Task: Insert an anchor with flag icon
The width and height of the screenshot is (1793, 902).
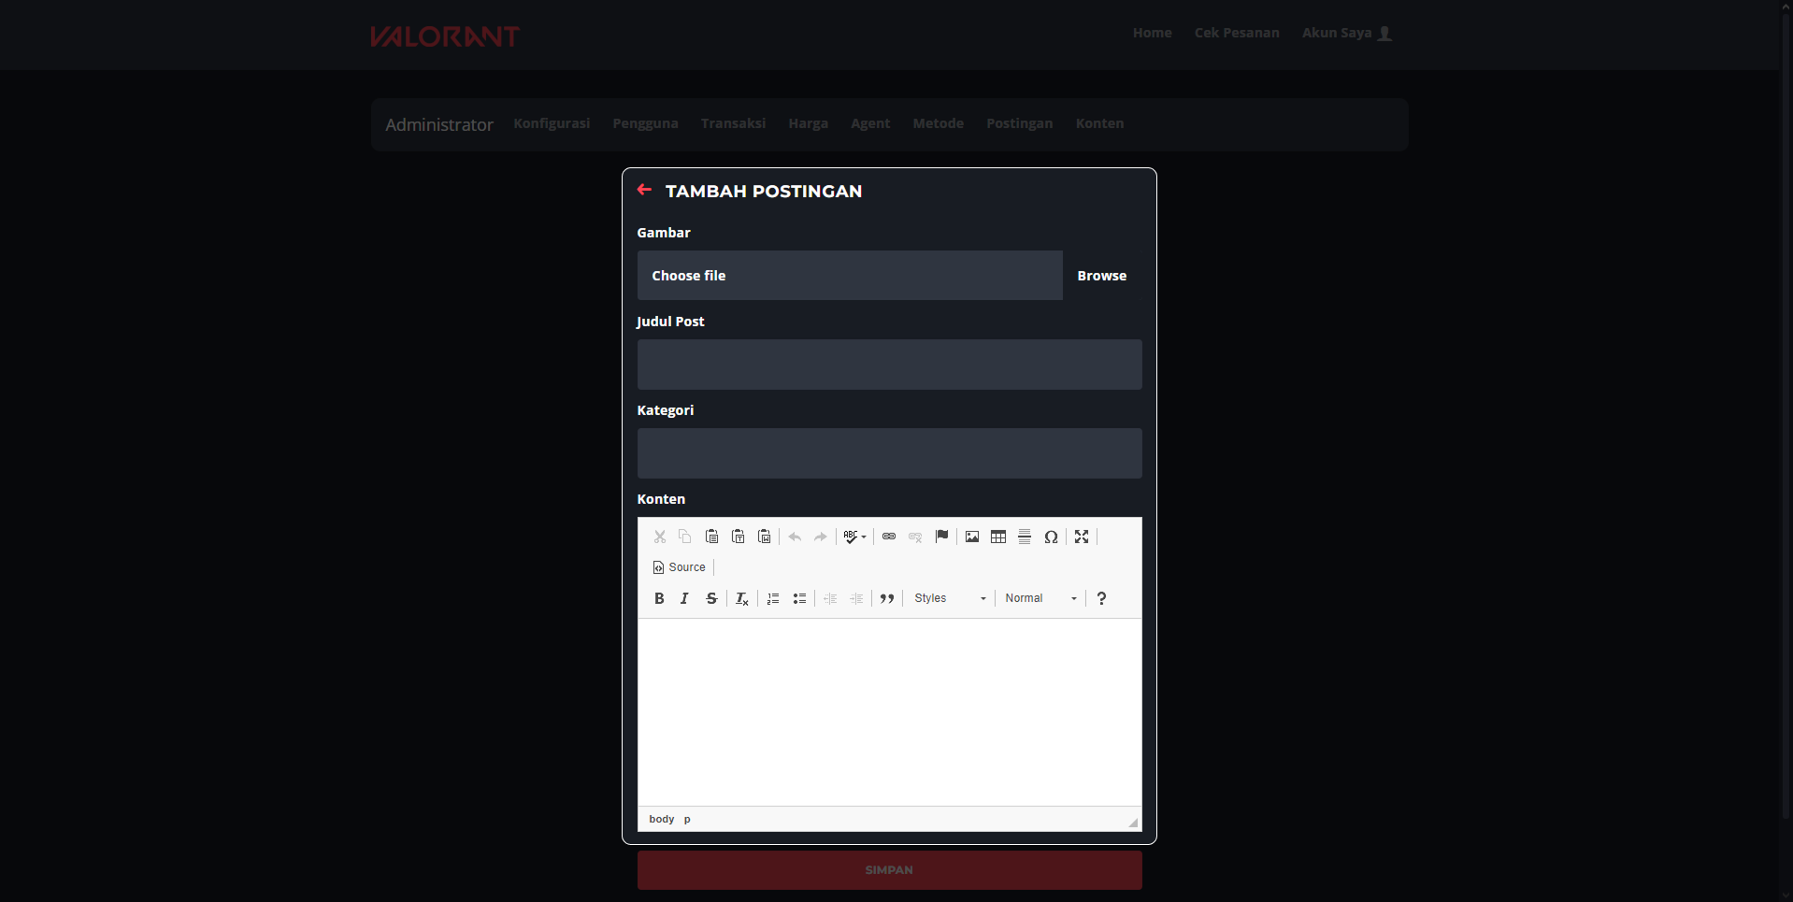Action: 941,537
